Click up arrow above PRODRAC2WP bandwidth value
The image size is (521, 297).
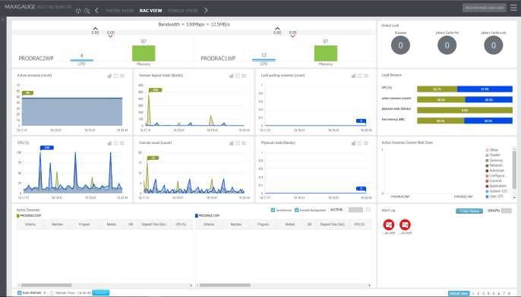(x=95, y=29)
